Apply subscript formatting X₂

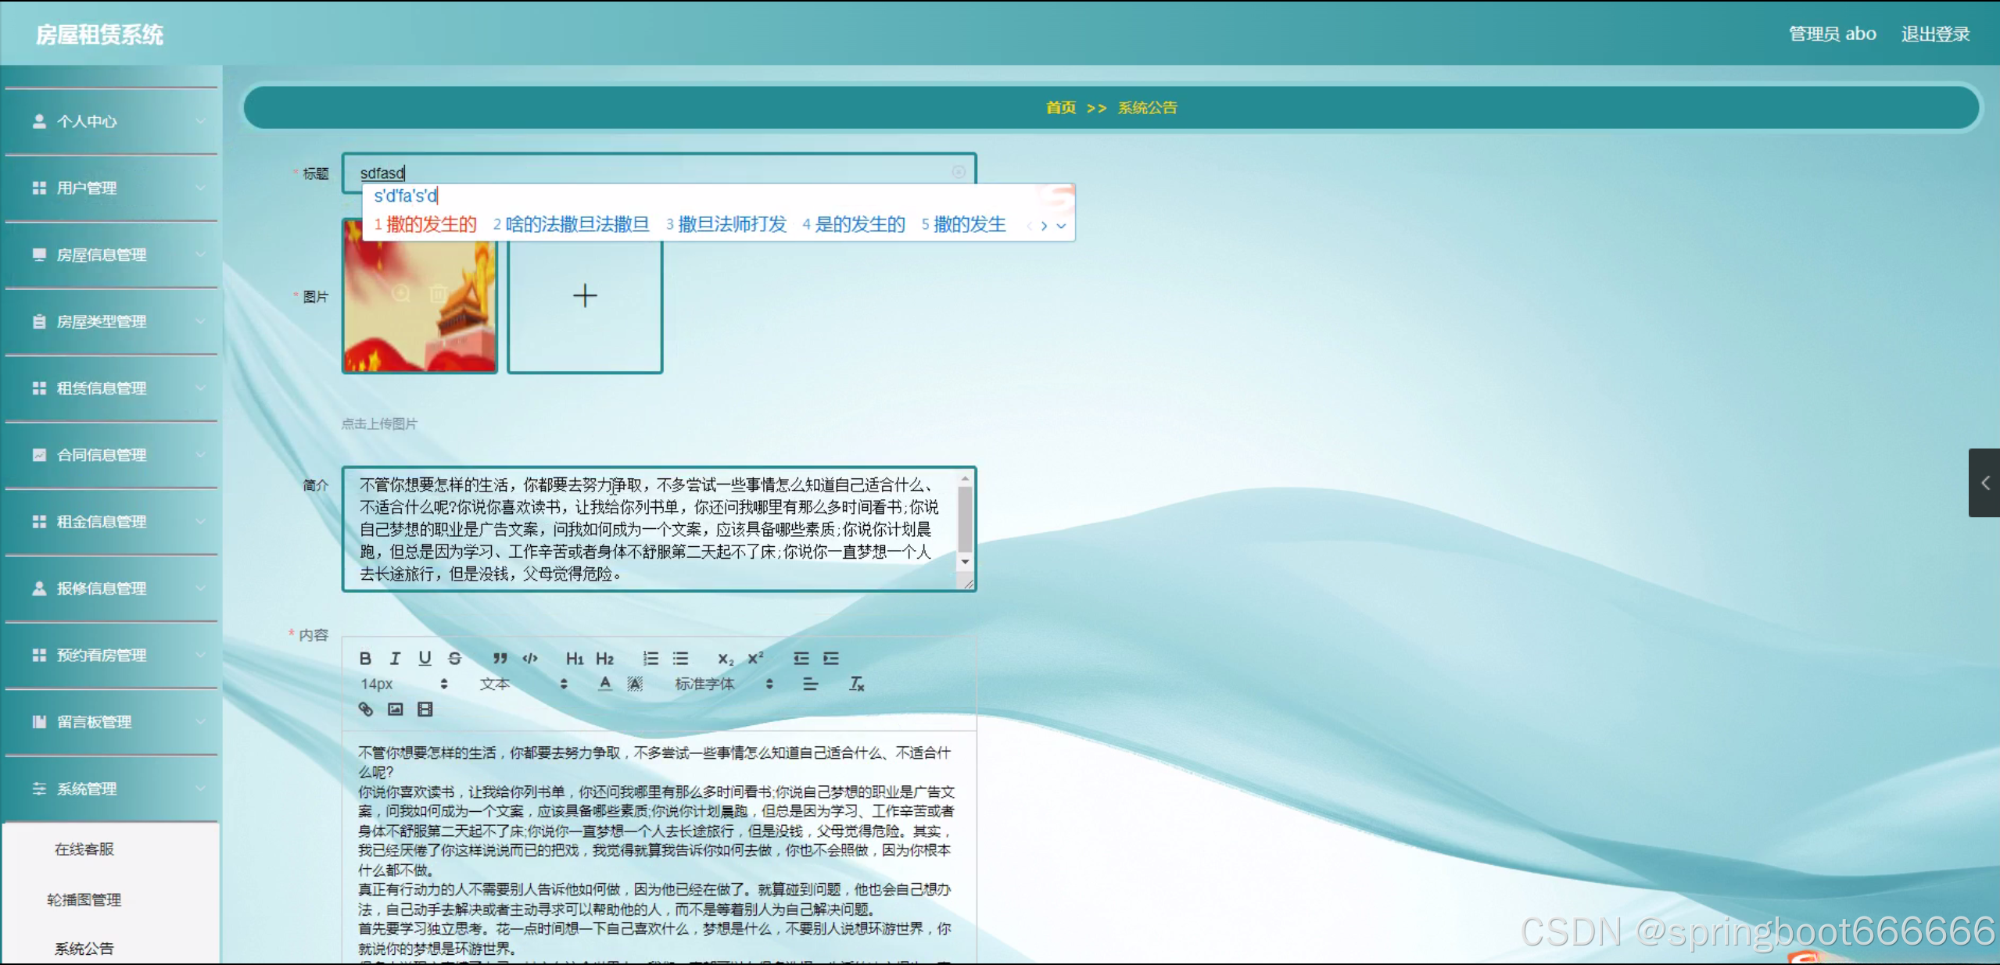[x=726, y=658]
